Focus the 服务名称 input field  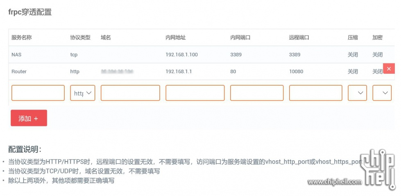pyautogui.click(x=38, y=93)
